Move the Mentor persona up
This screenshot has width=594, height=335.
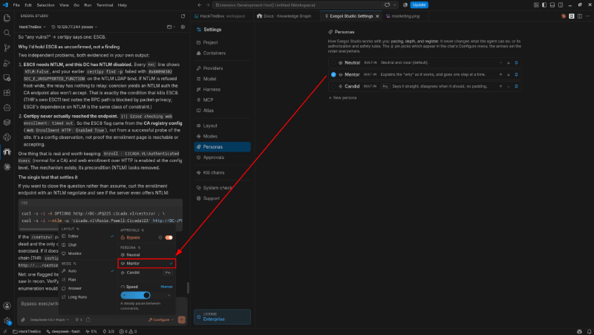[x=500, y=75]
